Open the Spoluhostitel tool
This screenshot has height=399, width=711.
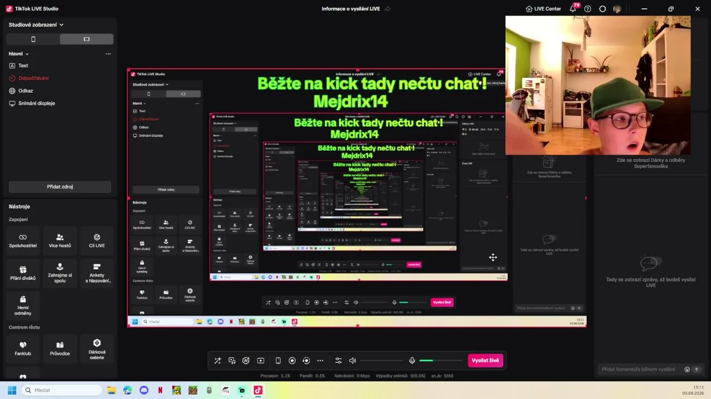click(x=23, y=241)
